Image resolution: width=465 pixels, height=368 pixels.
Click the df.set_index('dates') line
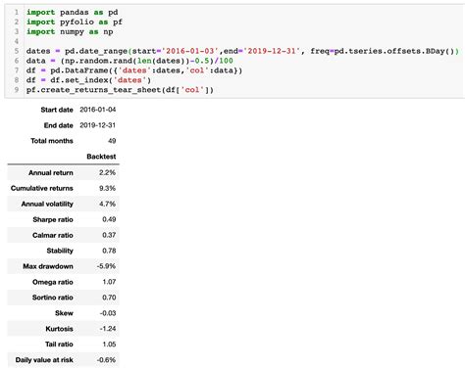[88, 80]
